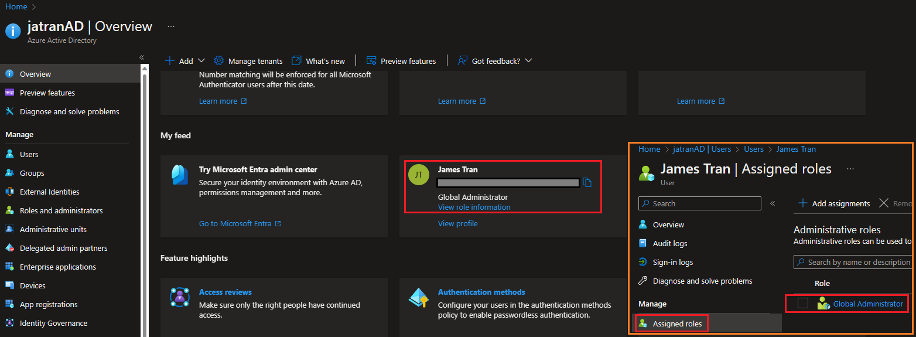Select Assigned roles in user panel
Screen dimensions: 916x337
pyautogui.click(x=677, y=324)
